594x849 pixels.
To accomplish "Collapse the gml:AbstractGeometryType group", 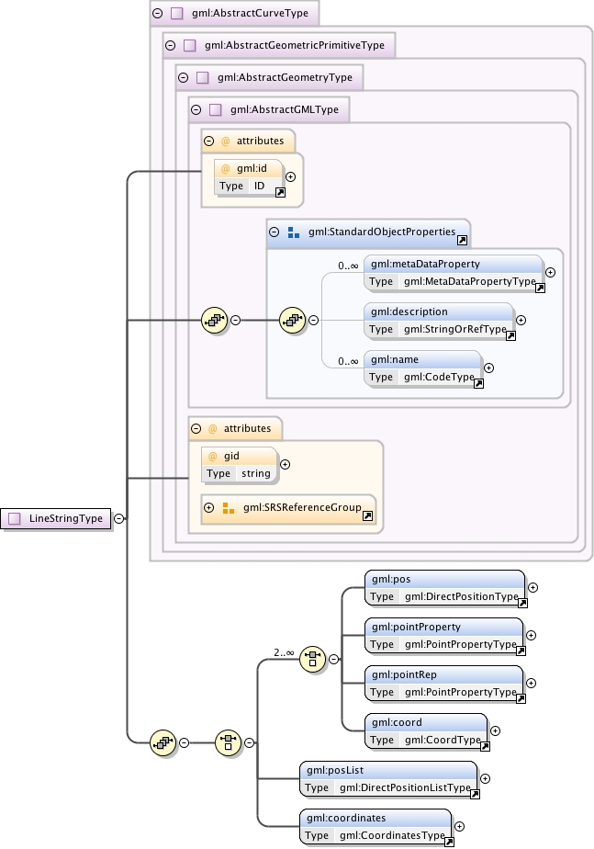I will tap(184, 77).
